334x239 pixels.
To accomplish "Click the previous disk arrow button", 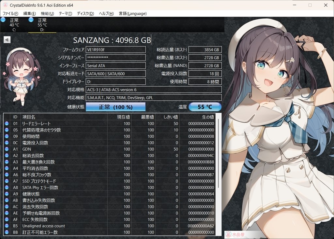I will point(7,39).
